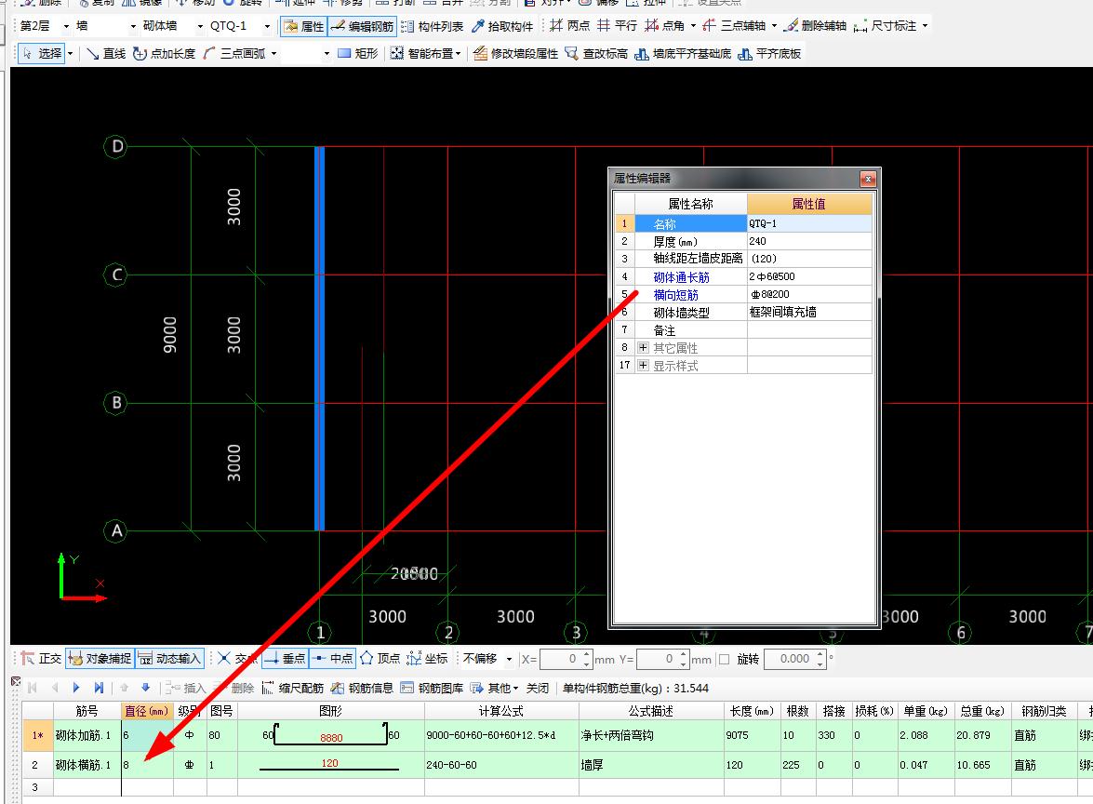
Task: Open 钢筋信息 rebar information
Action: [x=363, y=689]
